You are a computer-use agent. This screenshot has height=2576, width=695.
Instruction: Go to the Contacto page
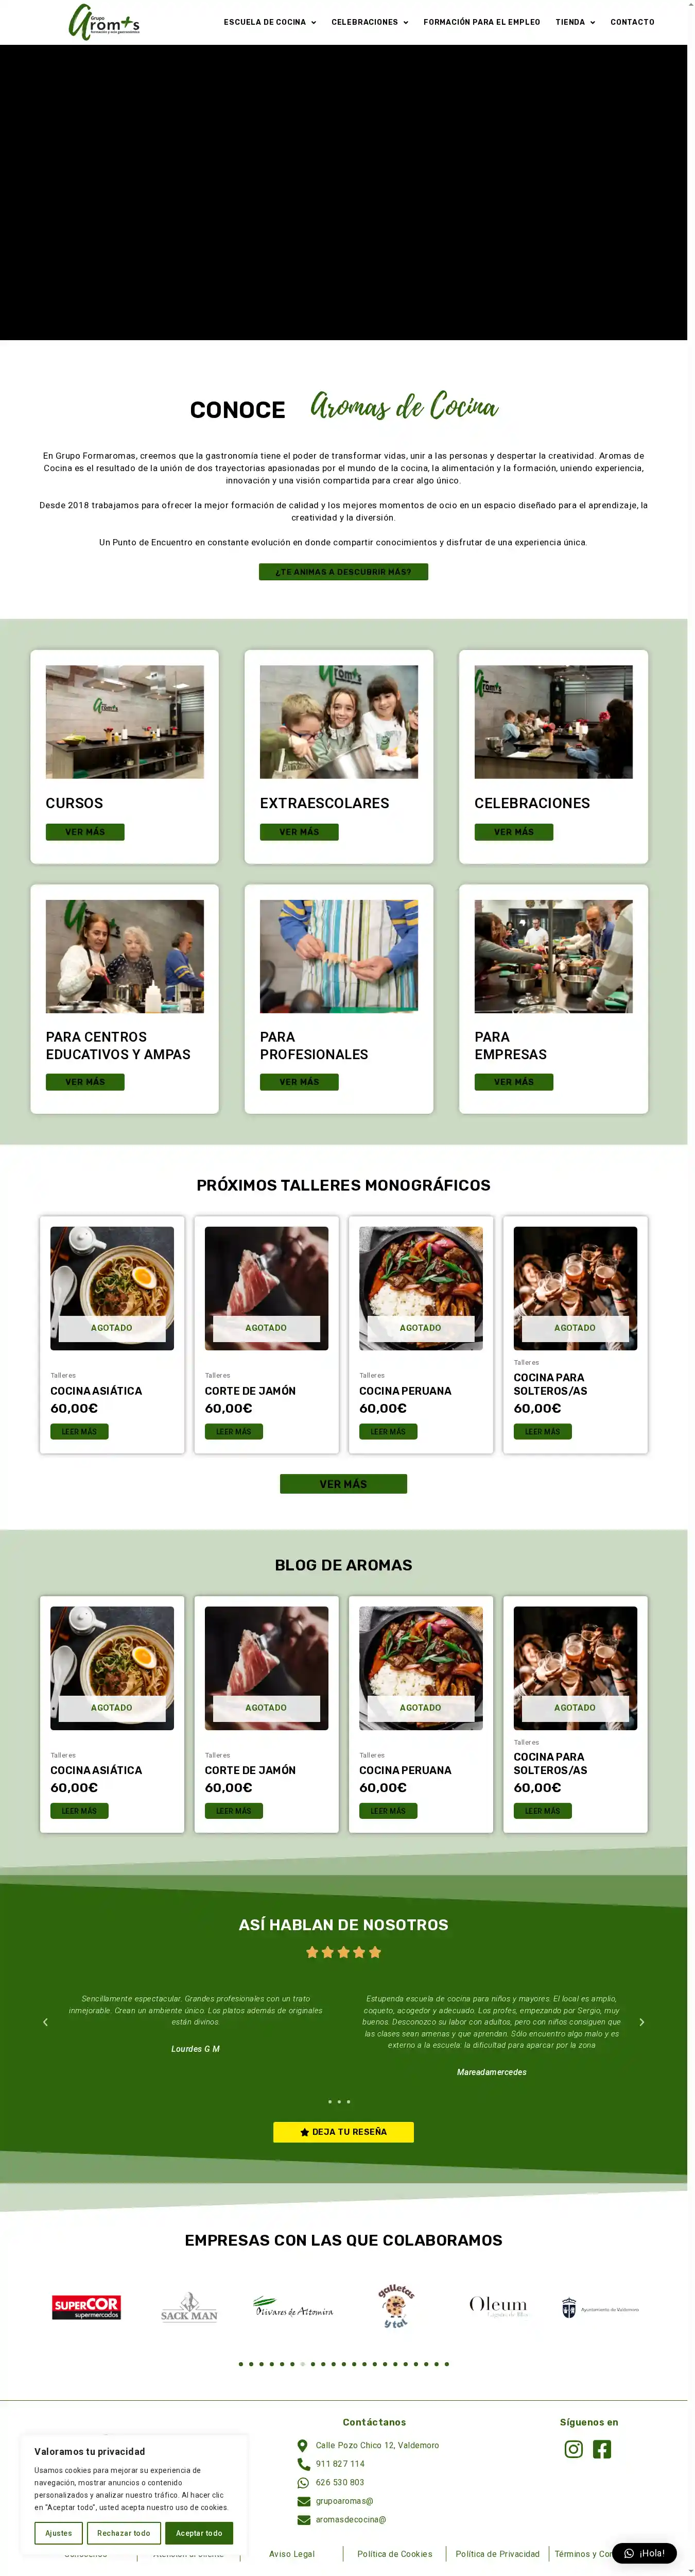point(632,22)
